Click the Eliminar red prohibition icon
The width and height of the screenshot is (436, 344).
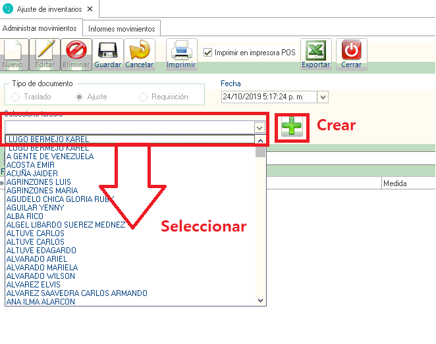click(x=76, y=51)
